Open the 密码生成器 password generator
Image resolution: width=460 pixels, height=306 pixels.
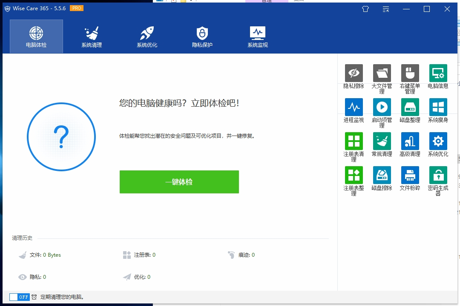click(x=438, y=175)
